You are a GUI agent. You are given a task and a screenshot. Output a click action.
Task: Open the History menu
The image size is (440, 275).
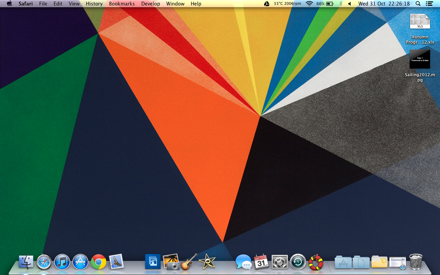(x=94, y=4)
